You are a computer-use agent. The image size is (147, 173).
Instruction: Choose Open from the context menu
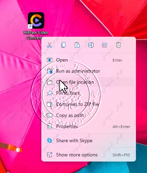pos(88,60)
